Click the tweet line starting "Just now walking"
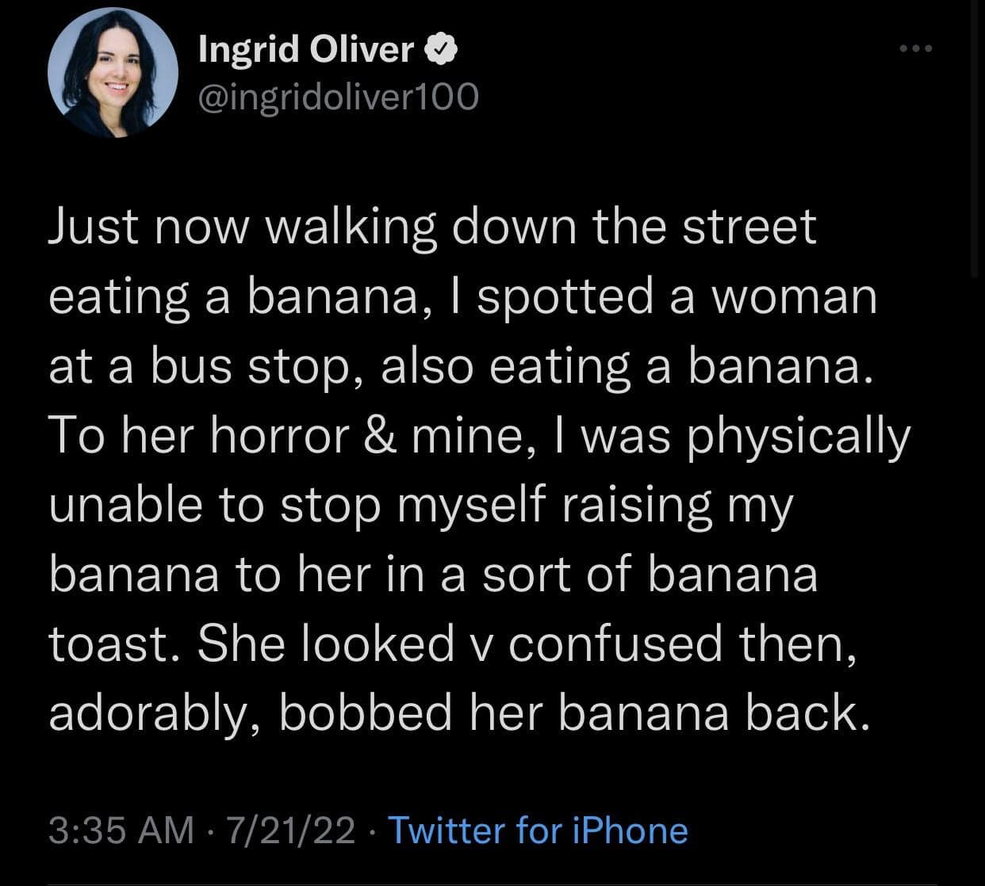Screen dimensions: 985x886 click(432, 228)
